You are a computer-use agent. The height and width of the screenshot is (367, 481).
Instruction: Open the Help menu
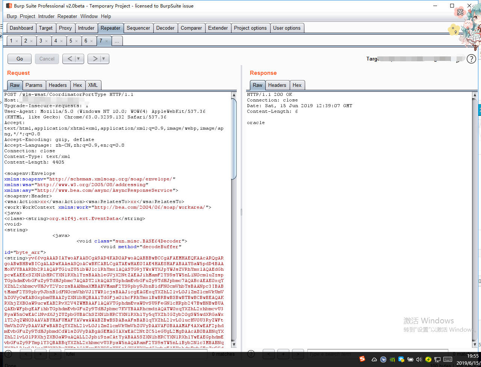coord(106,16)
